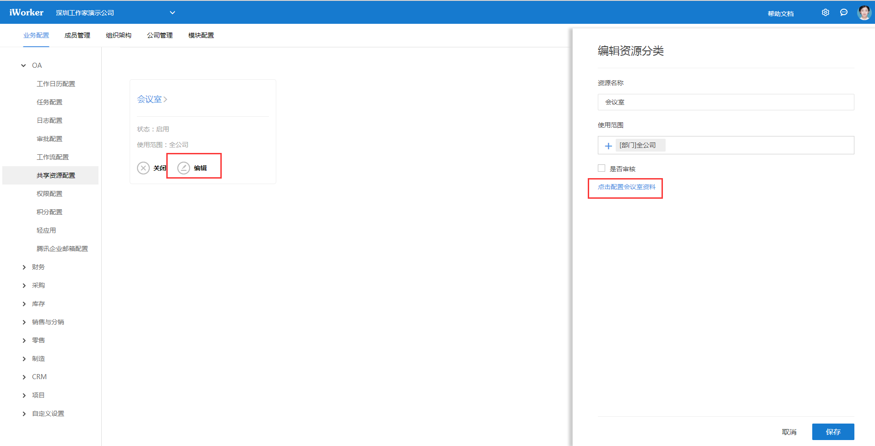
Task: Switch to the 模块配置 tab
Action: pos(201,35)
